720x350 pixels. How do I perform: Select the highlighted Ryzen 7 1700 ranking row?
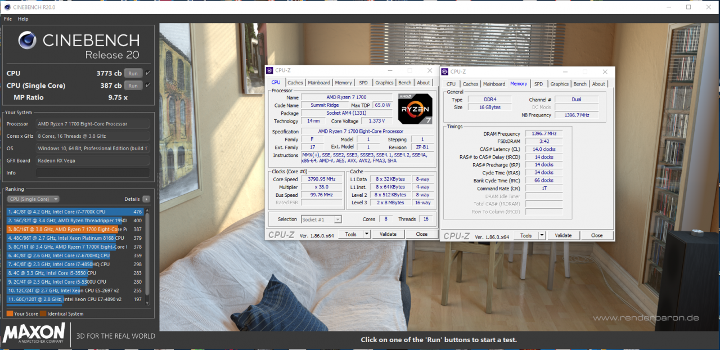pos(75,229)
